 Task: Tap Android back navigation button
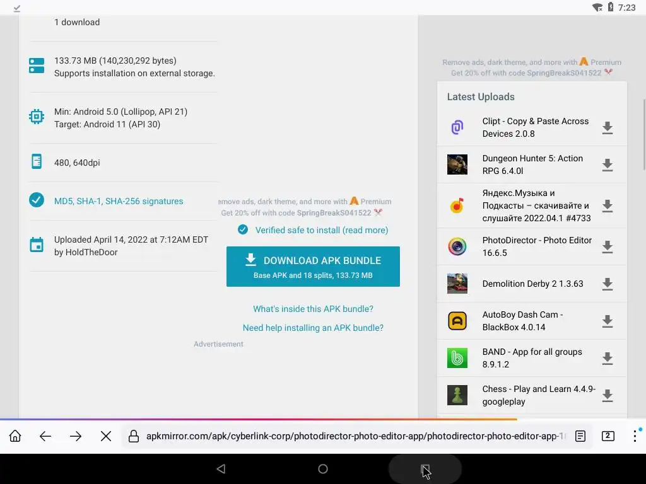[221, 469]
